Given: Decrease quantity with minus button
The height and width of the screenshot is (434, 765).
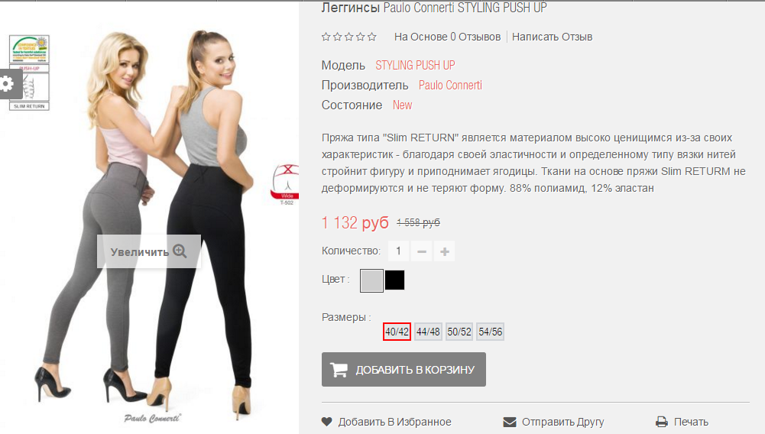Looking at the screenshot, I should (x=422, y=251).
